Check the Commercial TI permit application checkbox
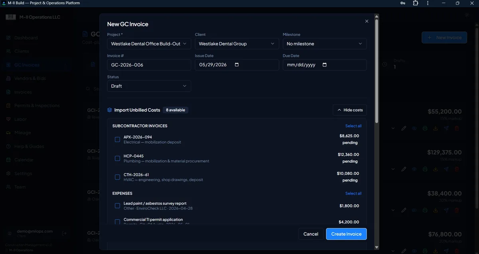Image resolution: width=479 pixels, height=254 pixels. click(117, 222)
